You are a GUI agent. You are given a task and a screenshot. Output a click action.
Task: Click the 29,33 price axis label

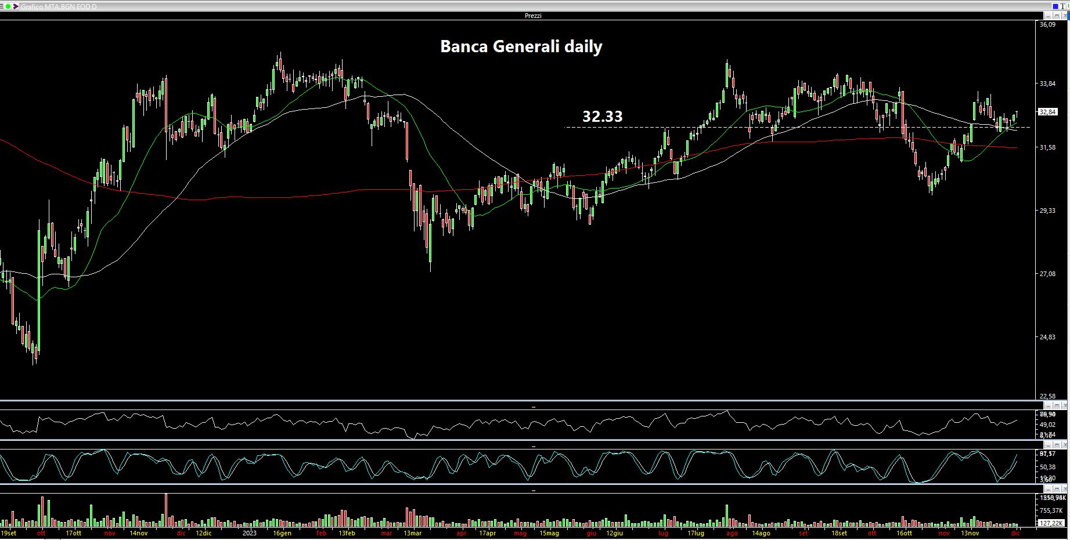pos(1048,211)
